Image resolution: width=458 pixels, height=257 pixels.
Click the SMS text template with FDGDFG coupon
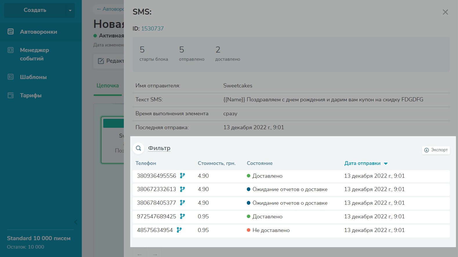[323, 100]
